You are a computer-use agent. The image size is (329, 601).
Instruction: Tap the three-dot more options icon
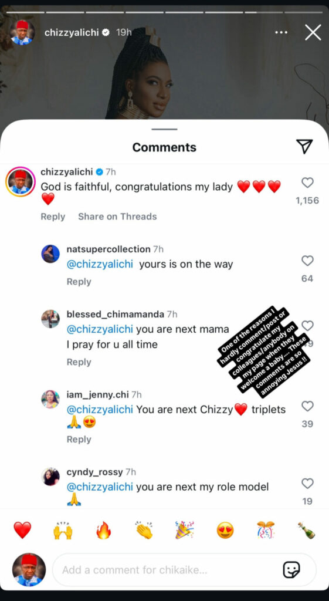point(281,33)
